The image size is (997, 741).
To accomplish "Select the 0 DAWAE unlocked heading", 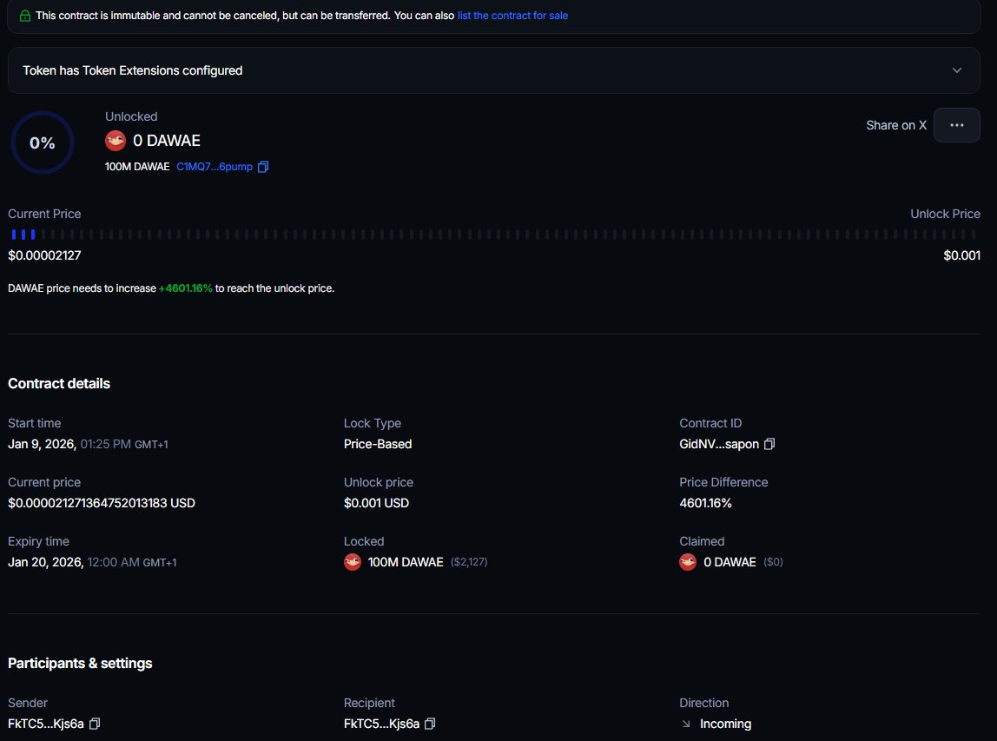I will coord(167,141).
